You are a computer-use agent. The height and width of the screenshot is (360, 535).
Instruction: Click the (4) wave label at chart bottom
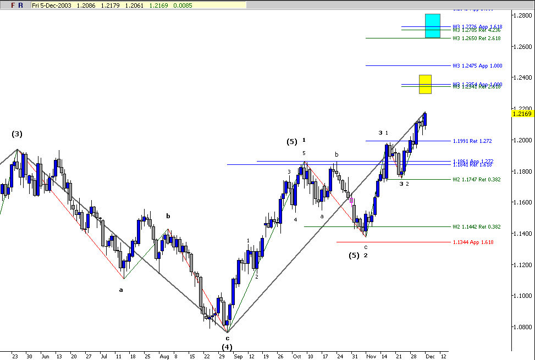tap(227, 347)
